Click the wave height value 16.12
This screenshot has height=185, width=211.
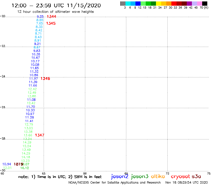25,168
